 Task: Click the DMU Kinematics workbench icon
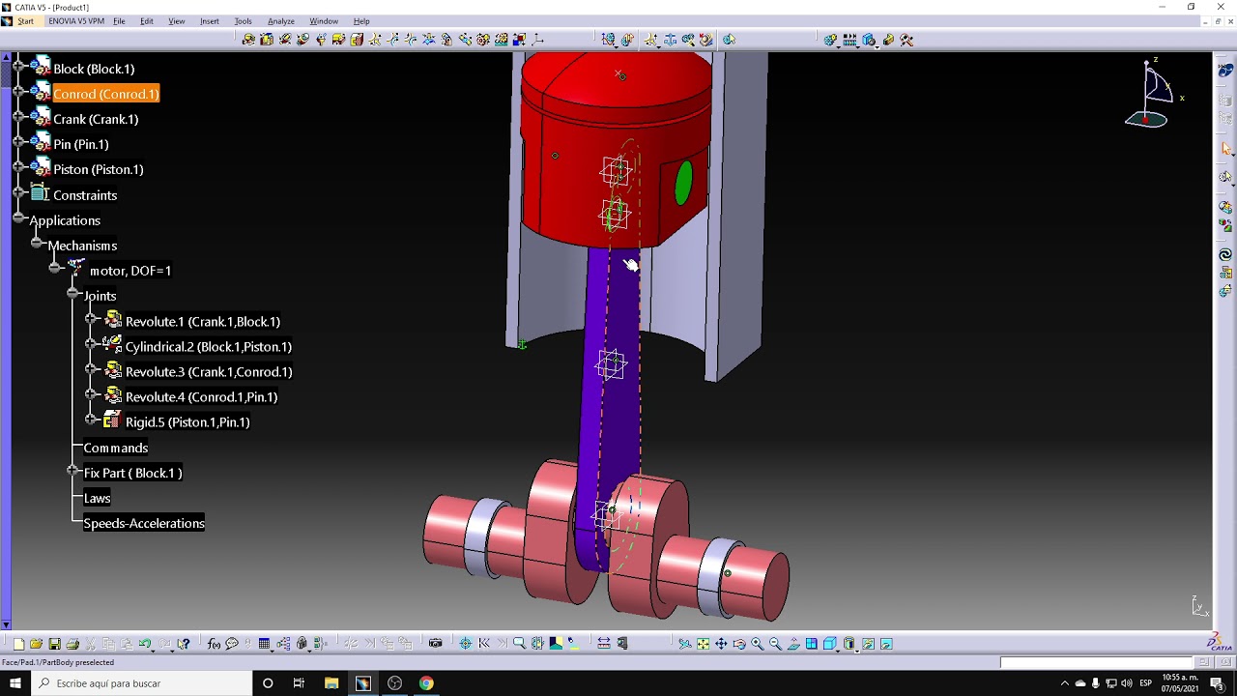pyautogui.click(x=1225, y=70)
